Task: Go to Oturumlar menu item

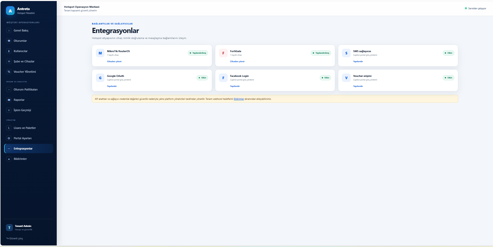Action: (x=29, y=41)
